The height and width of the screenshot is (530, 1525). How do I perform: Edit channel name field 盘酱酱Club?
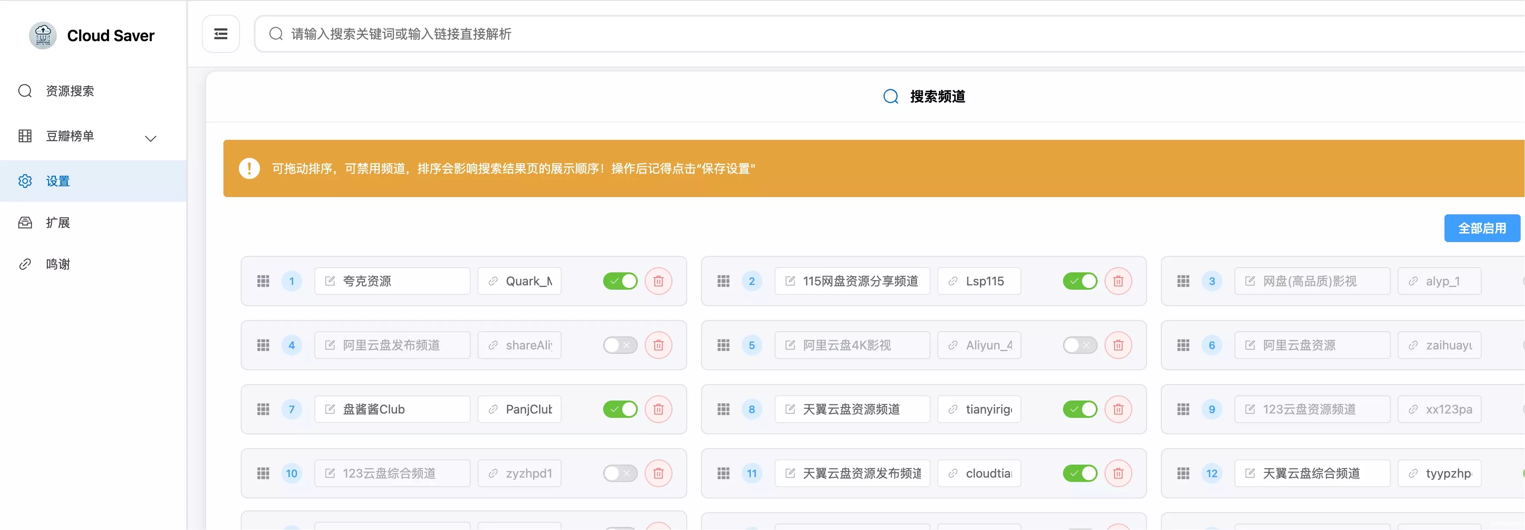pos(392,409)
